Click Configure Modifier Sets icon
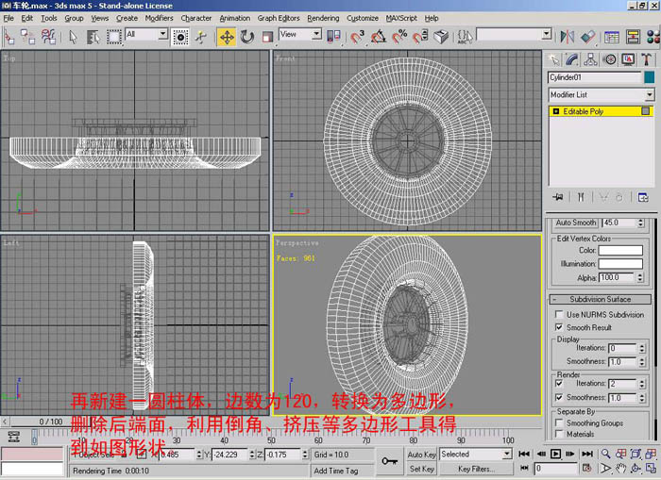This screenshot has height=480, width=661. pos(643,197)
